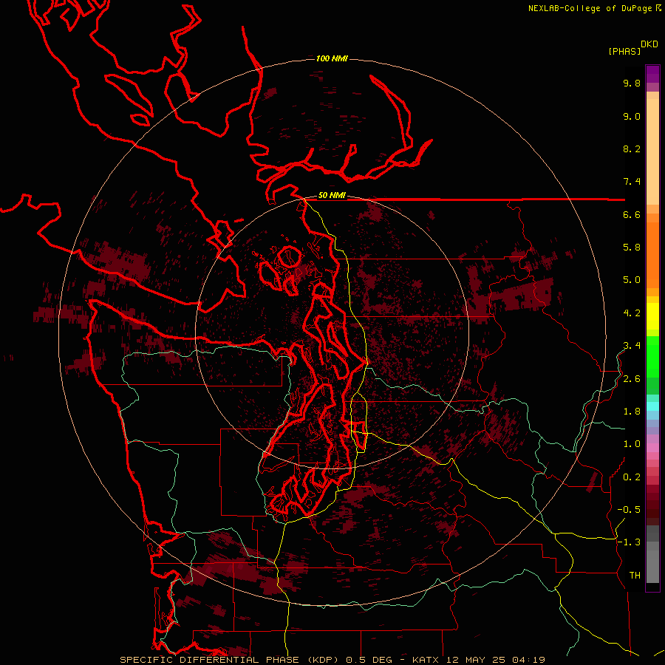Viewport: 665px width, 665px height.
Task: Click the "04:19" timestamp
Action: pos(528,660)
